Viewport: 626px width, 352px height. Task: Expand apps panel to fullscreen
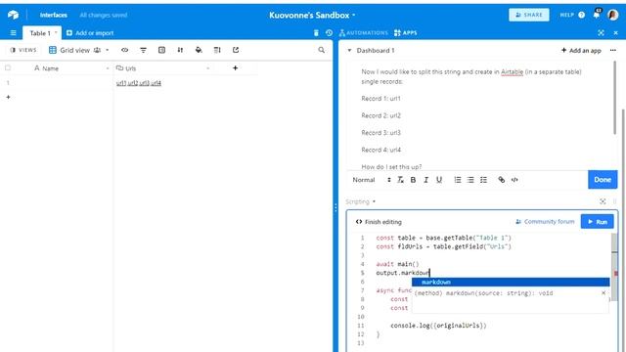click(602, 32)
